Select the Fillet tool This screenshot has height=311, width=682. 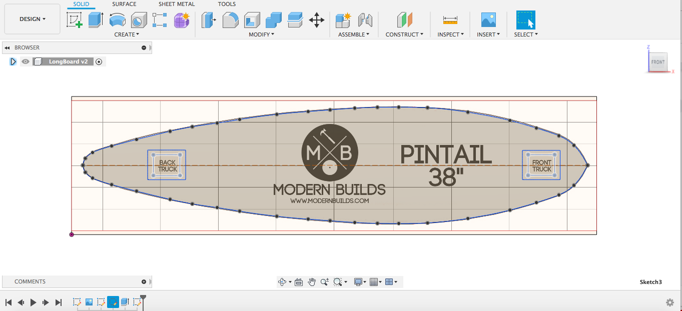[x=230, y=20]
